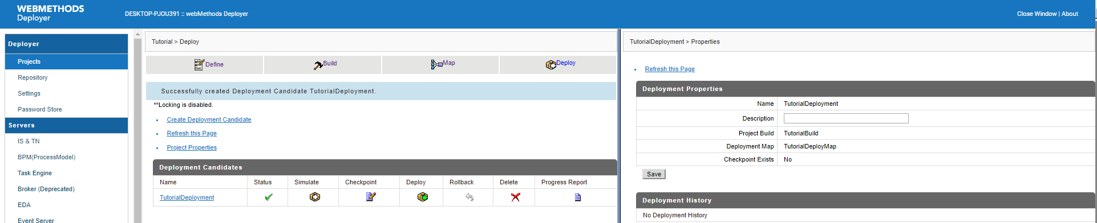Select BPM(ProcessModel) server entry
The height and width of the screenshot is (223, 1097).
pyautogui.click(x=46, y=157)
